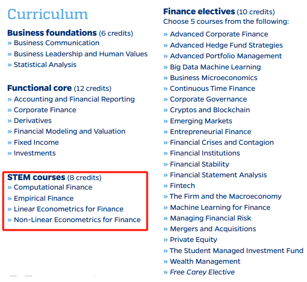Click the Functional core heading
The height and width of the screenshot is (282, 307).
pyautogui.click(x=40, y=88)
